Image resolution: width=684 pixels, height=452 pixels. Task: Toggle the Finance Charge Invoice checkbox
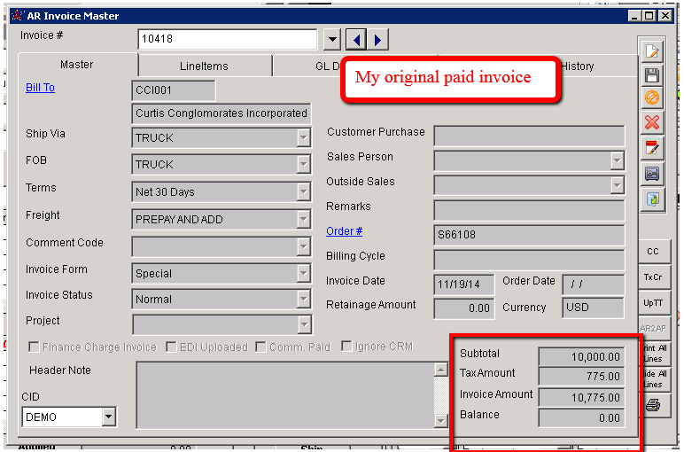coord(35,347)
